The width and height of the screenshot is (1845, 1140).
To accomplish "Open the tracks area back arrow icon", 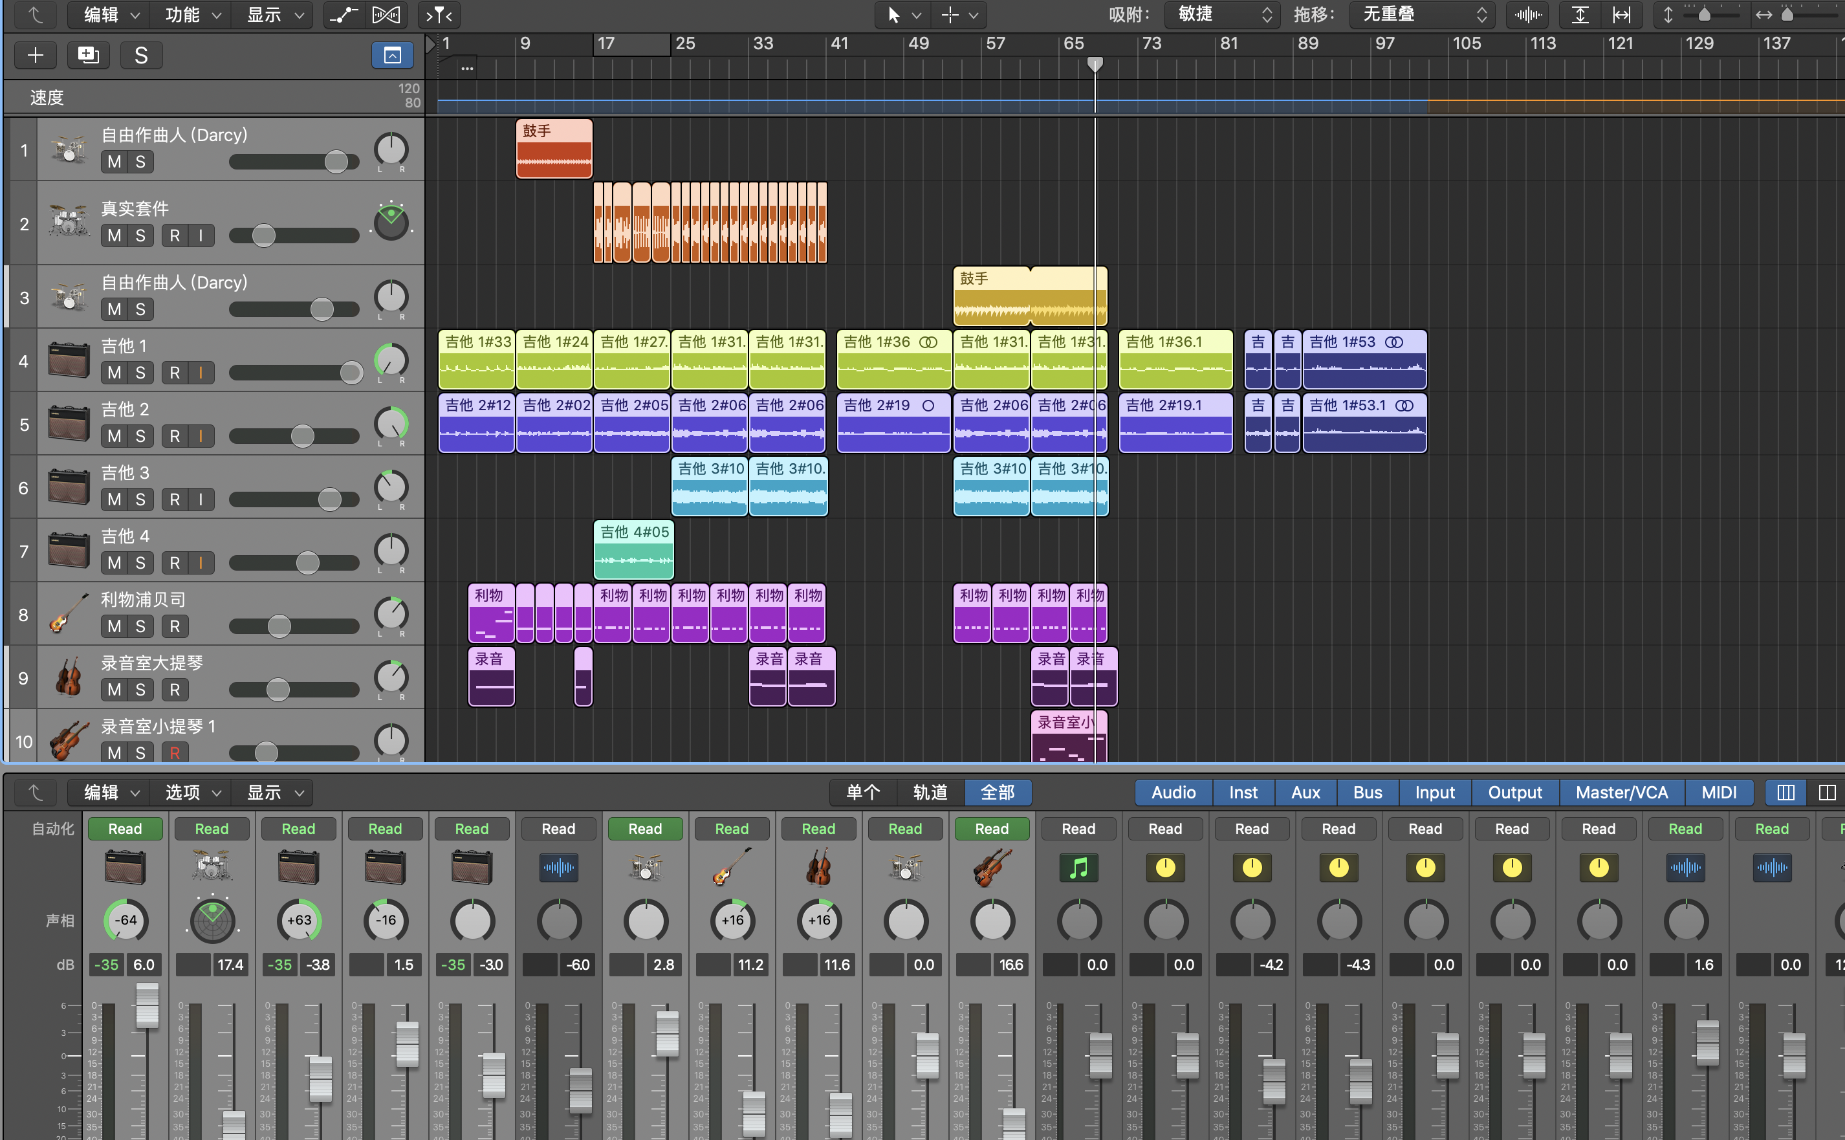I will (36, 14).
